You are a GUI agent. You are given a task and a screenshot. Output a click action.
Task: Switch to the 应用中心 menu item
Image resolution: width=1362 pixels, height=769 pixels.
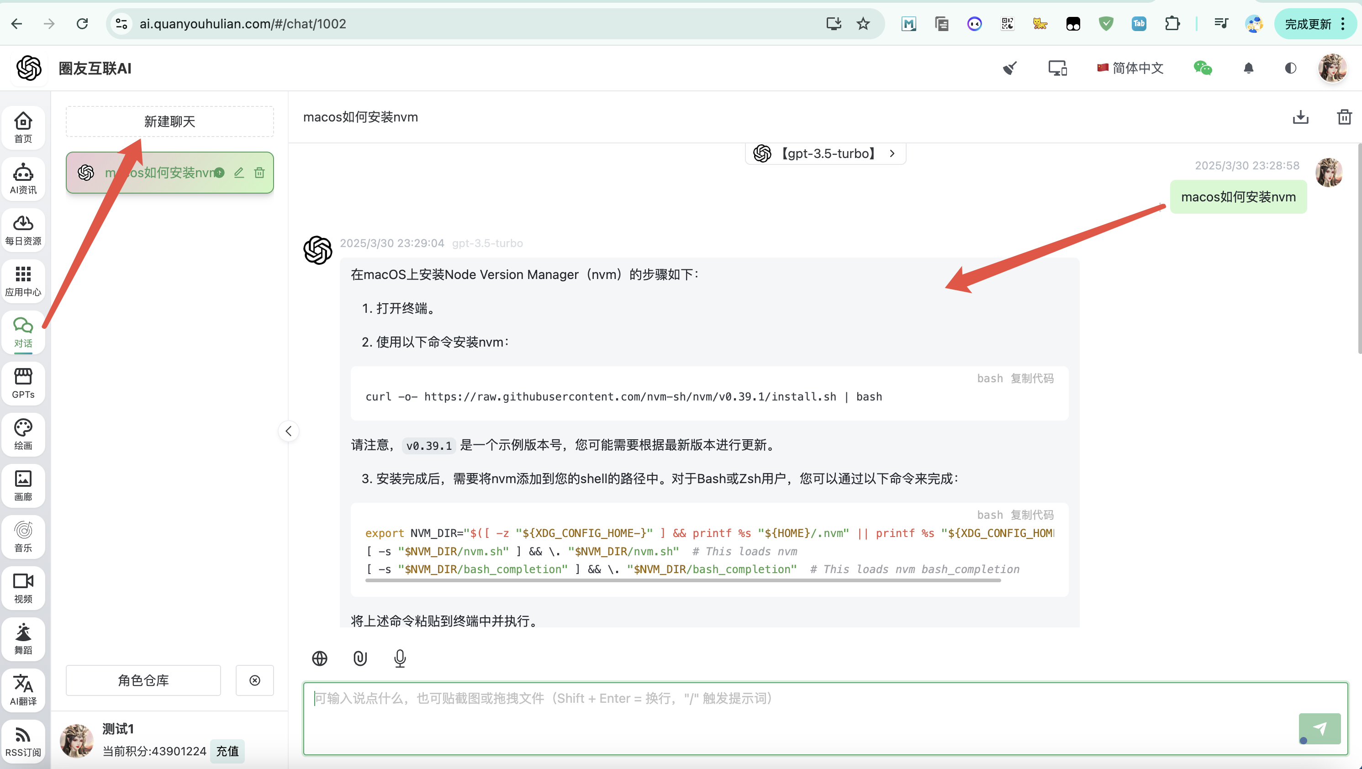tap(23, 281)
